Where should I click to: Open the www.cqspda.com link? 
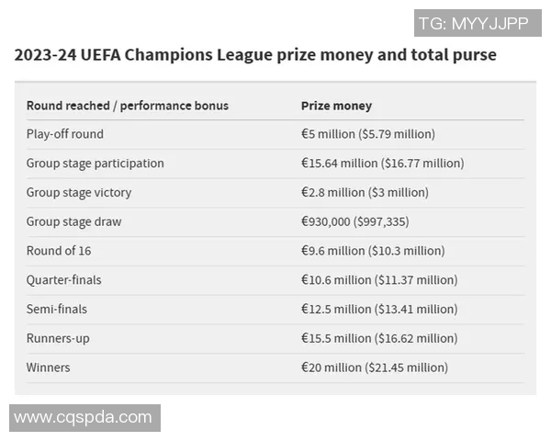84,418
